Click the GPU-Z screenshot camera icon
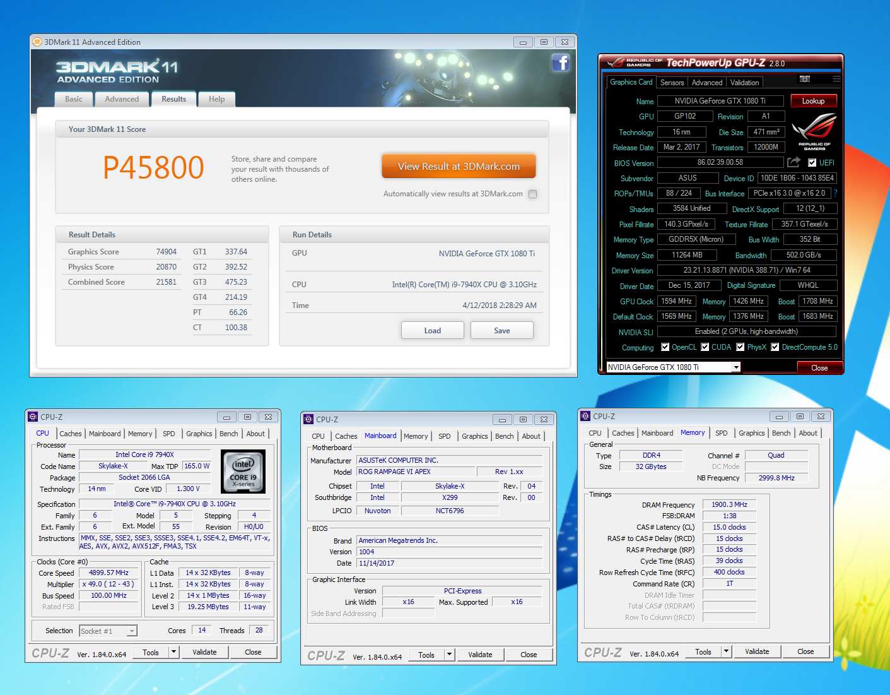This screenshot has width=890, height=695. tap(804, 79)
